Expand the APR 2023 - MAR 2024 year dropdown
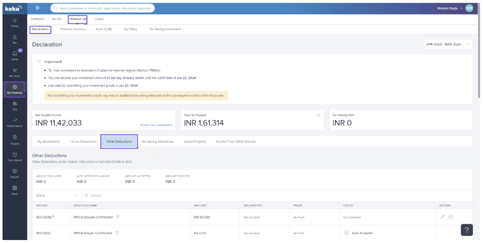 point(448,45)
